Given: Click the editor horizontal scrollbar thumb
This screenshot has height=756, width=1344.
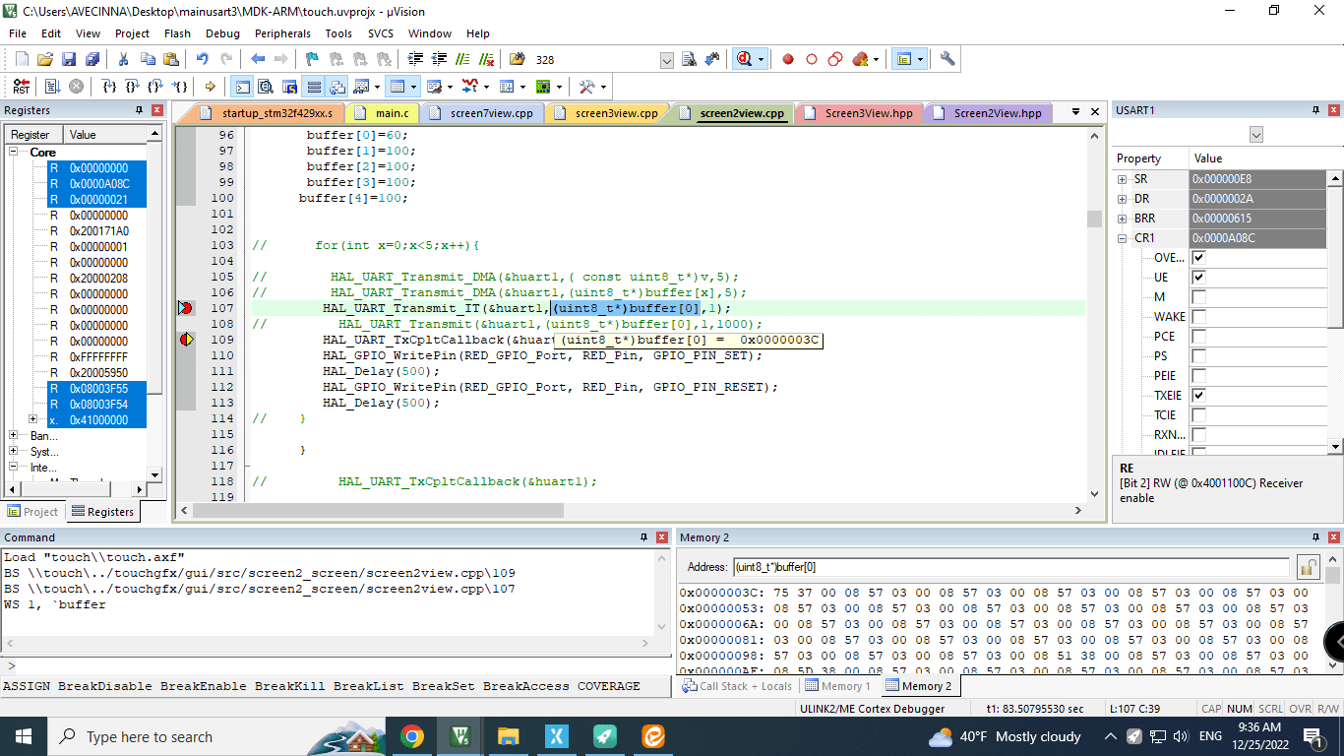Looking at the screenshot, I should click(378, 511).
